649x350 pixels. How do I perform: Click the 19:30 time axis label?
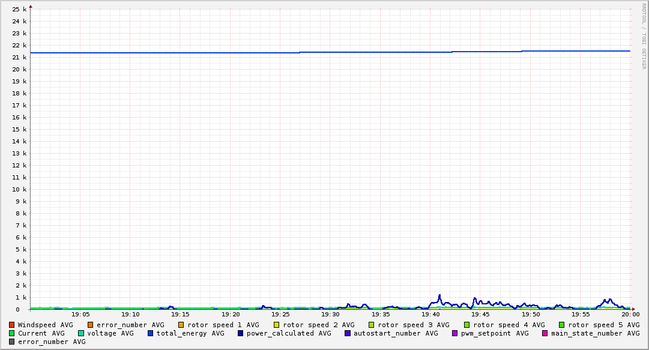coord(330,315)
